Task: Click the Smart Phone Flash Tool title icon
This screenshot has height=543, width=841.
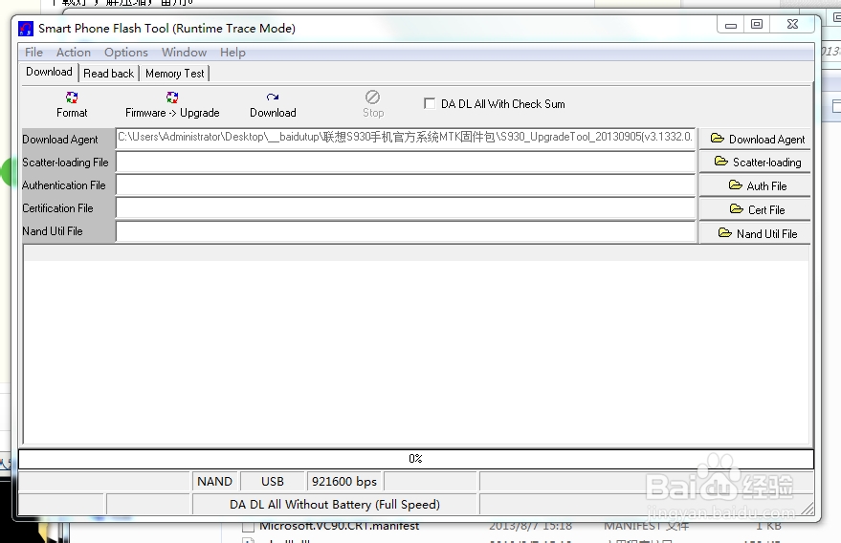Action: click(x=26, y=29)
